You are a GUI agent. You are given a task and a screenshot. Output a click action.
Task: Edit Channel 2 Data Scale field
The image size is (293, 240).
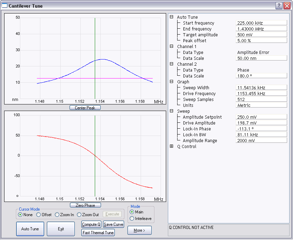[x=261, y=76]
